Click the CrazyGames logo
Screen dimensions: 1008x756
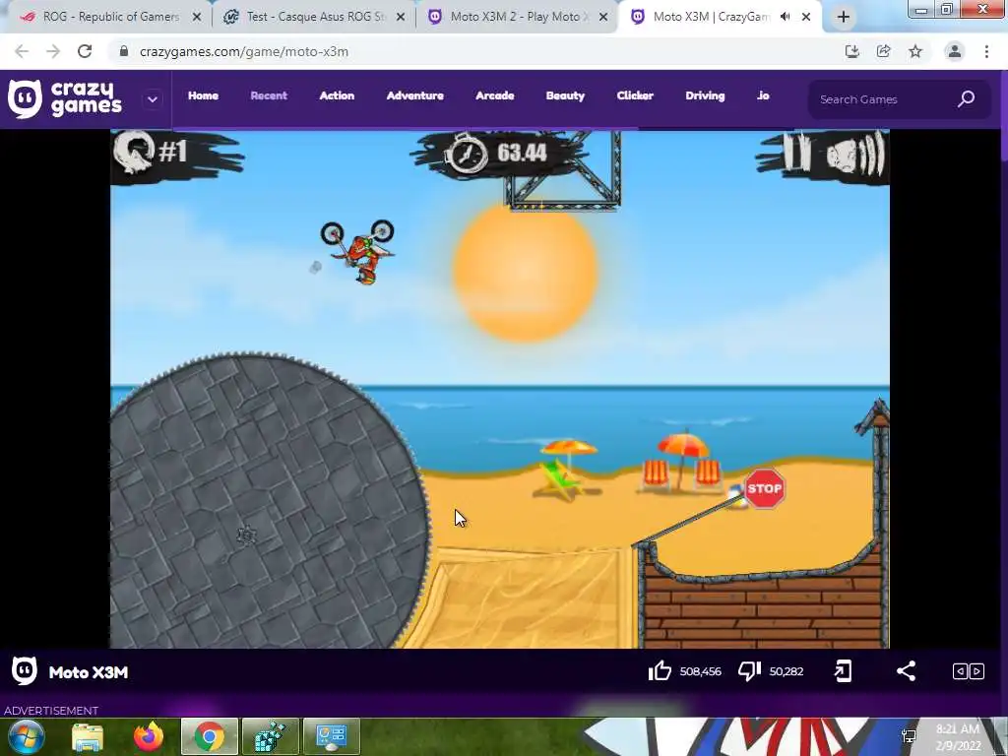click(x=65, y=99)
